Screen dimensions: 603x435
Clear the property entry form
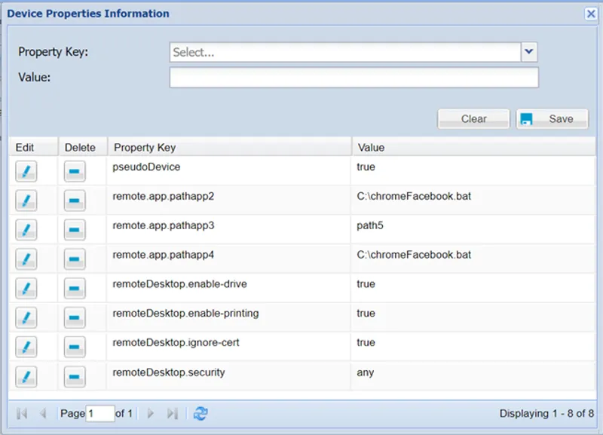[473, 118]
